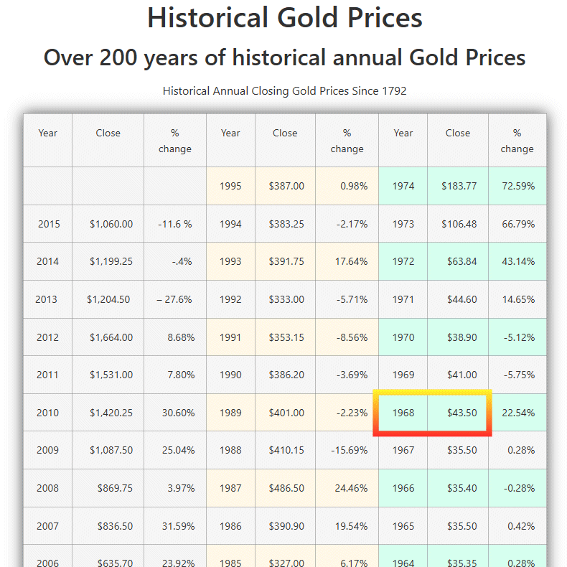Viewport: 567px width, 567px height.
Task: Click the table caption mentioning 1792
Action: tap(284, 91)
